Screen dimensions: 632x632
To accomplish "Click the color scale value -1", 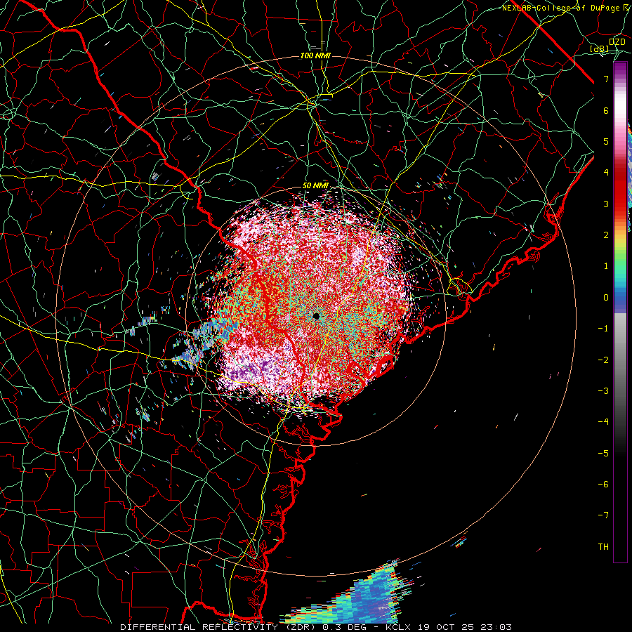I will (603, 329).
